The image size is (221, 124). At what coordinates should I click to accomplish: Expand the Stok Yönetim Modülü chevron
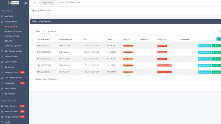[26, 78]
